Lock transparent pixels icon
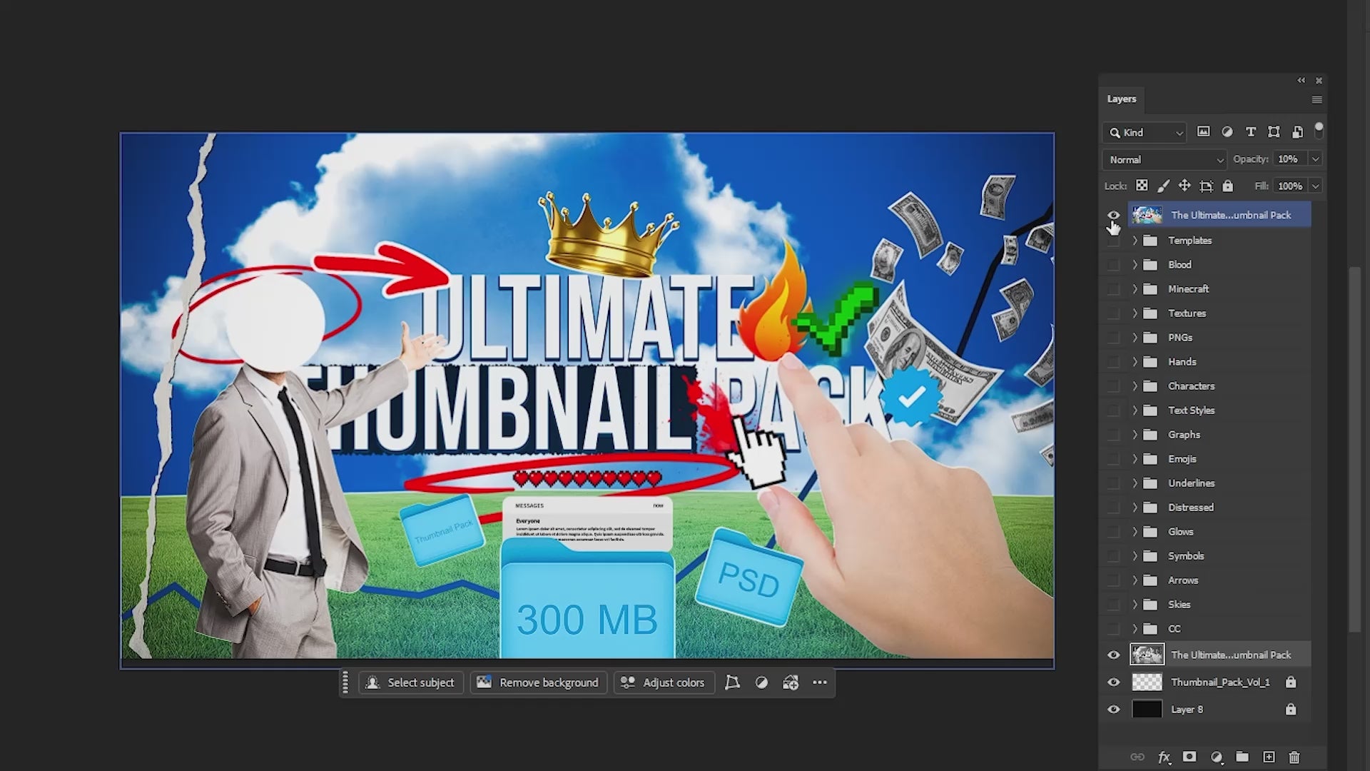1370x771 pixels. tap(1142, 186)
